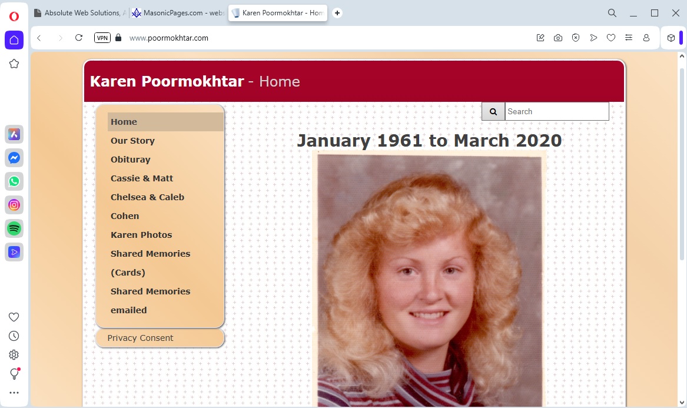The height and width of the screenshot is (408, 687).
Task: Click the snapshot camera icon in address bar
Action: coord(557,38)
